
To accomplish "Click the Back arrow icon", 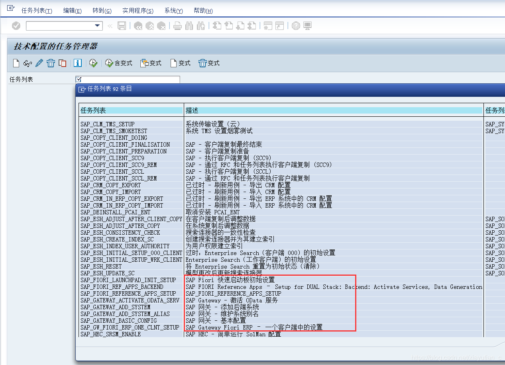I will pyautogui.click(x=138, y=26).
